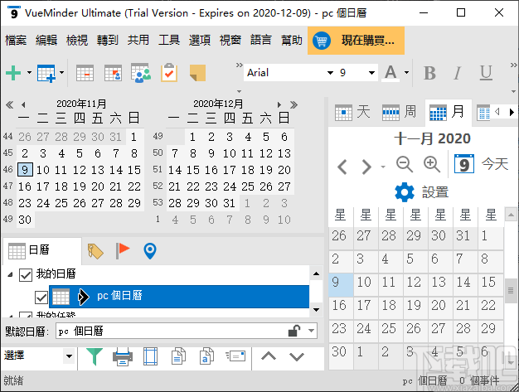Open the 編輯 menu
This screenshot has width=519, height=392.
pyautogui.click(x=46, y=41)
